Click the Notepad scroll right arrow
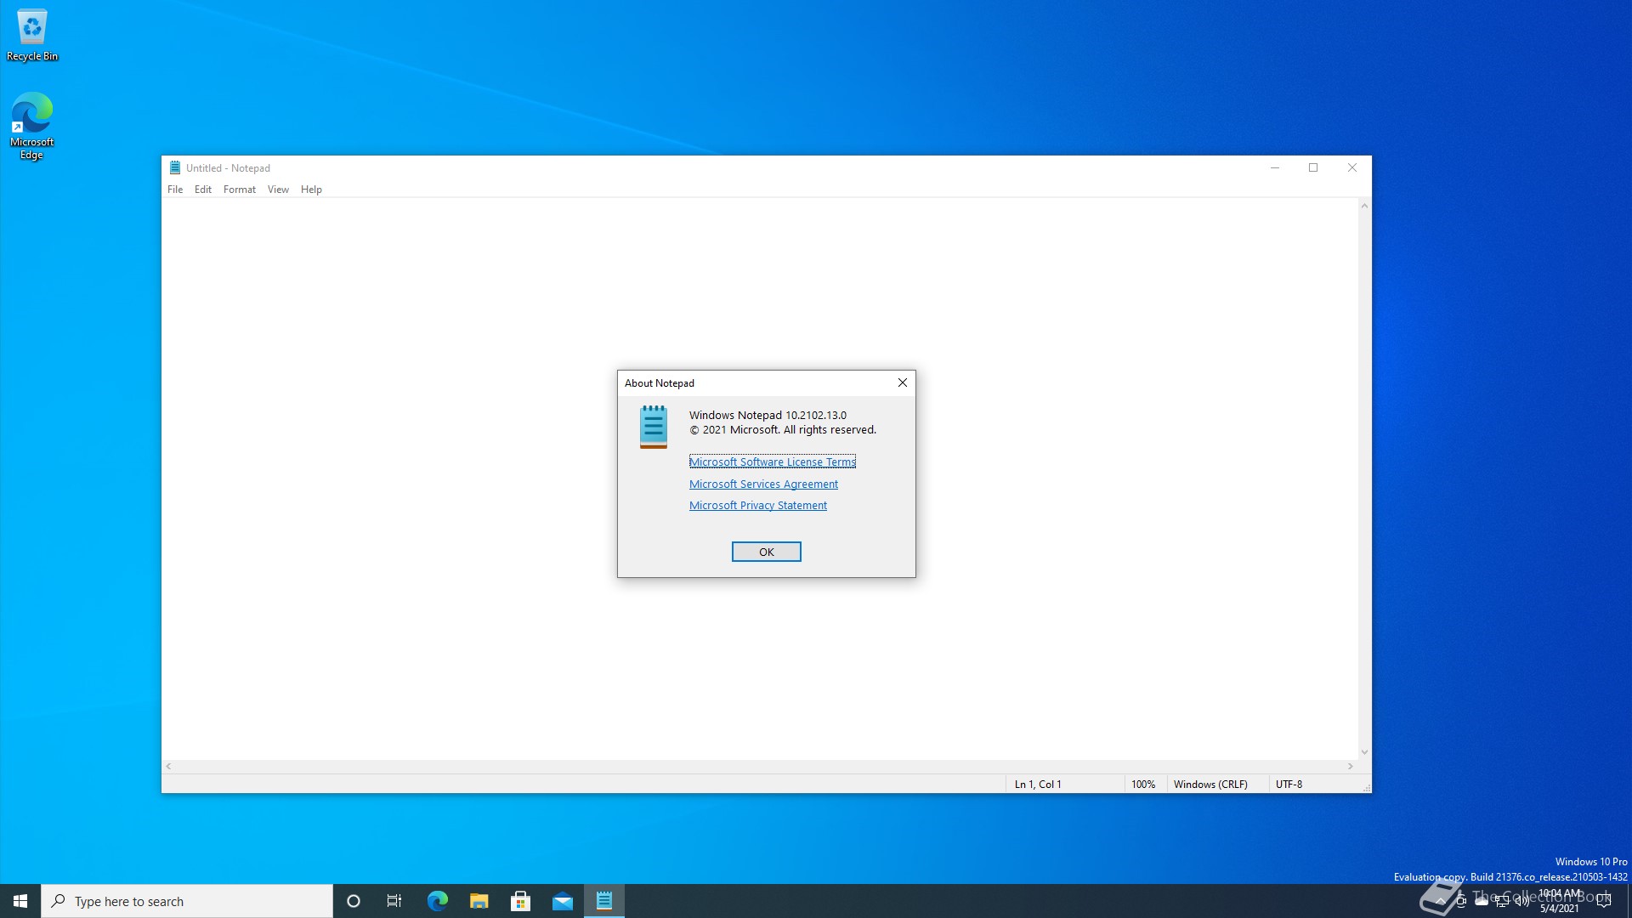Viewport: 1632px width, 918px height. [1351, 766]
